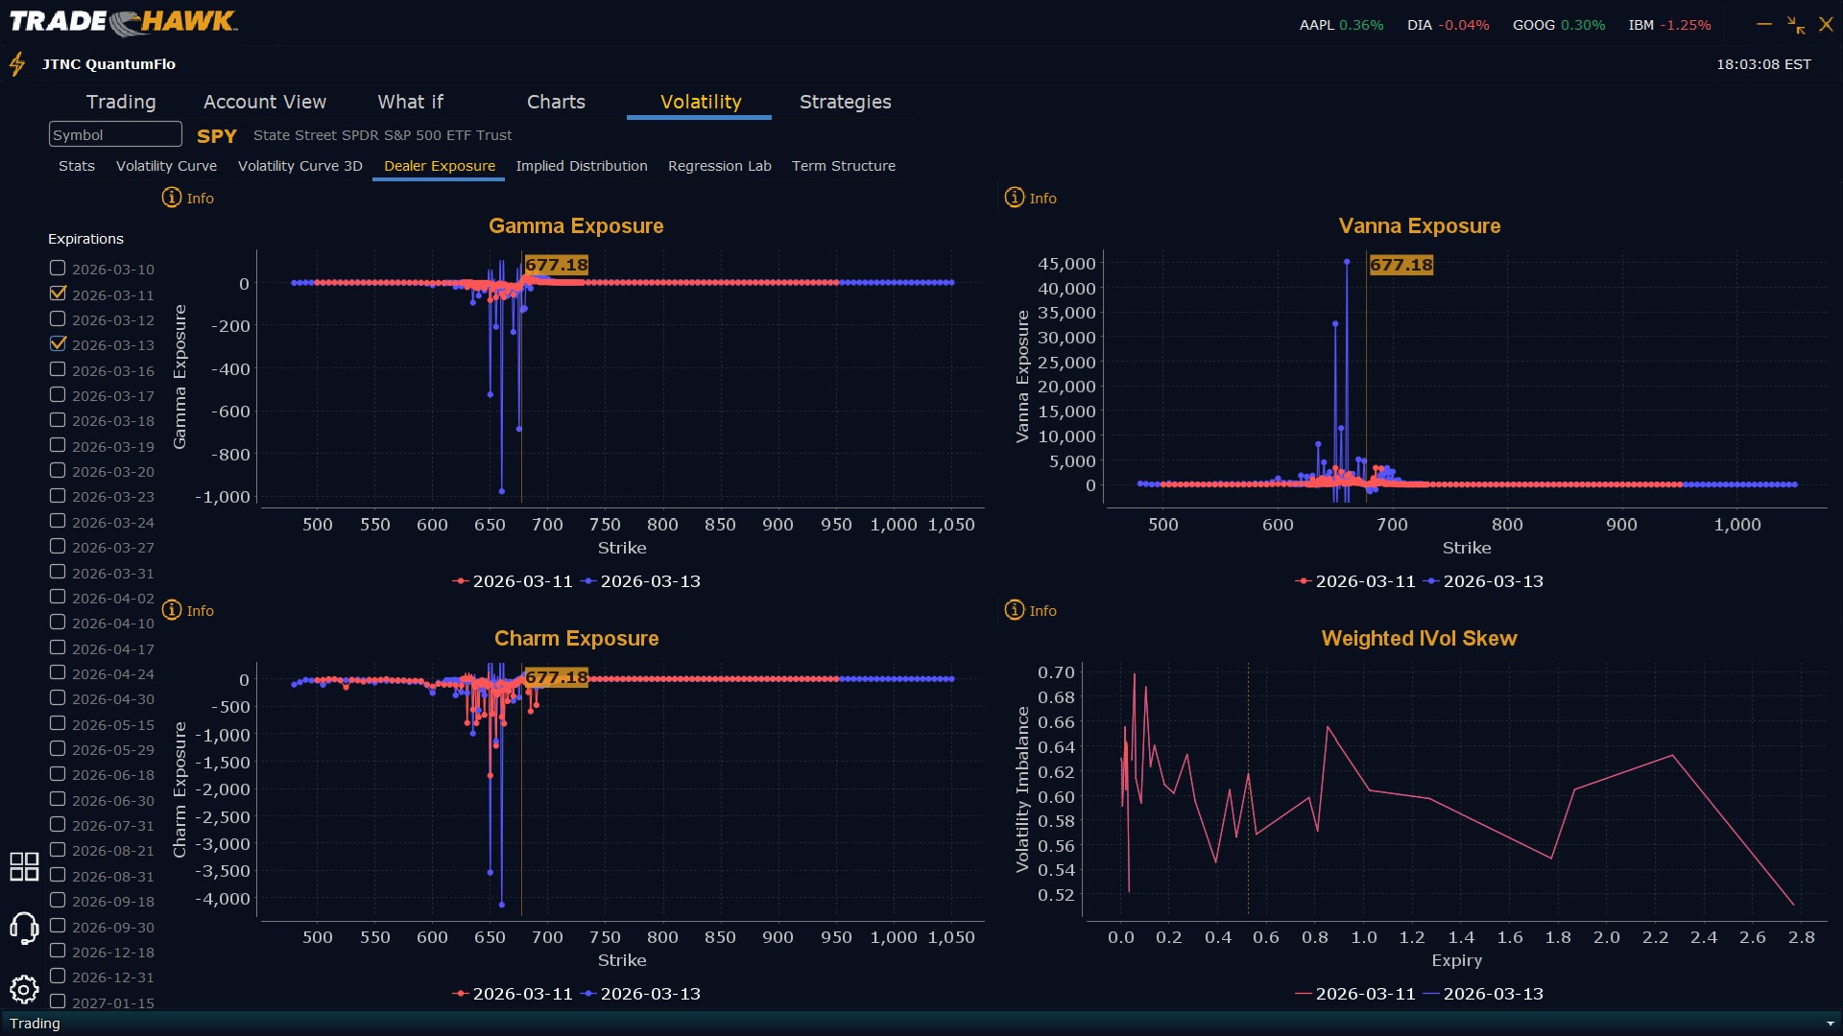Click Charm Exposure info icon
Image resolution: width=1843 pixels, height=1036 pixels.
[172, 610]
